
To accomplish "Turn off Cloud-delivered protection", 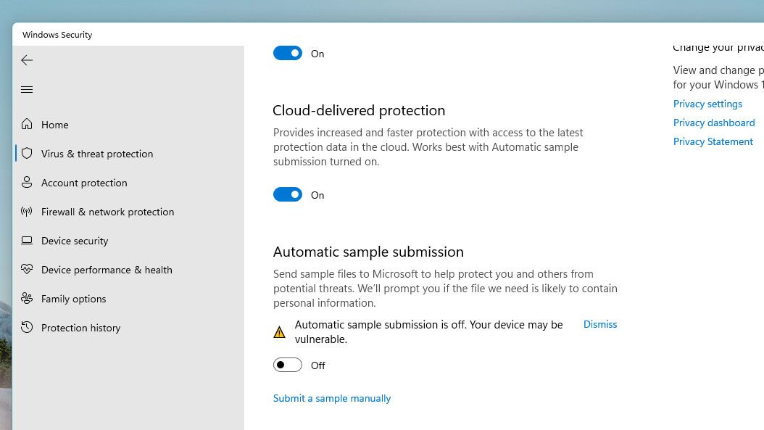I will point(288,194).
